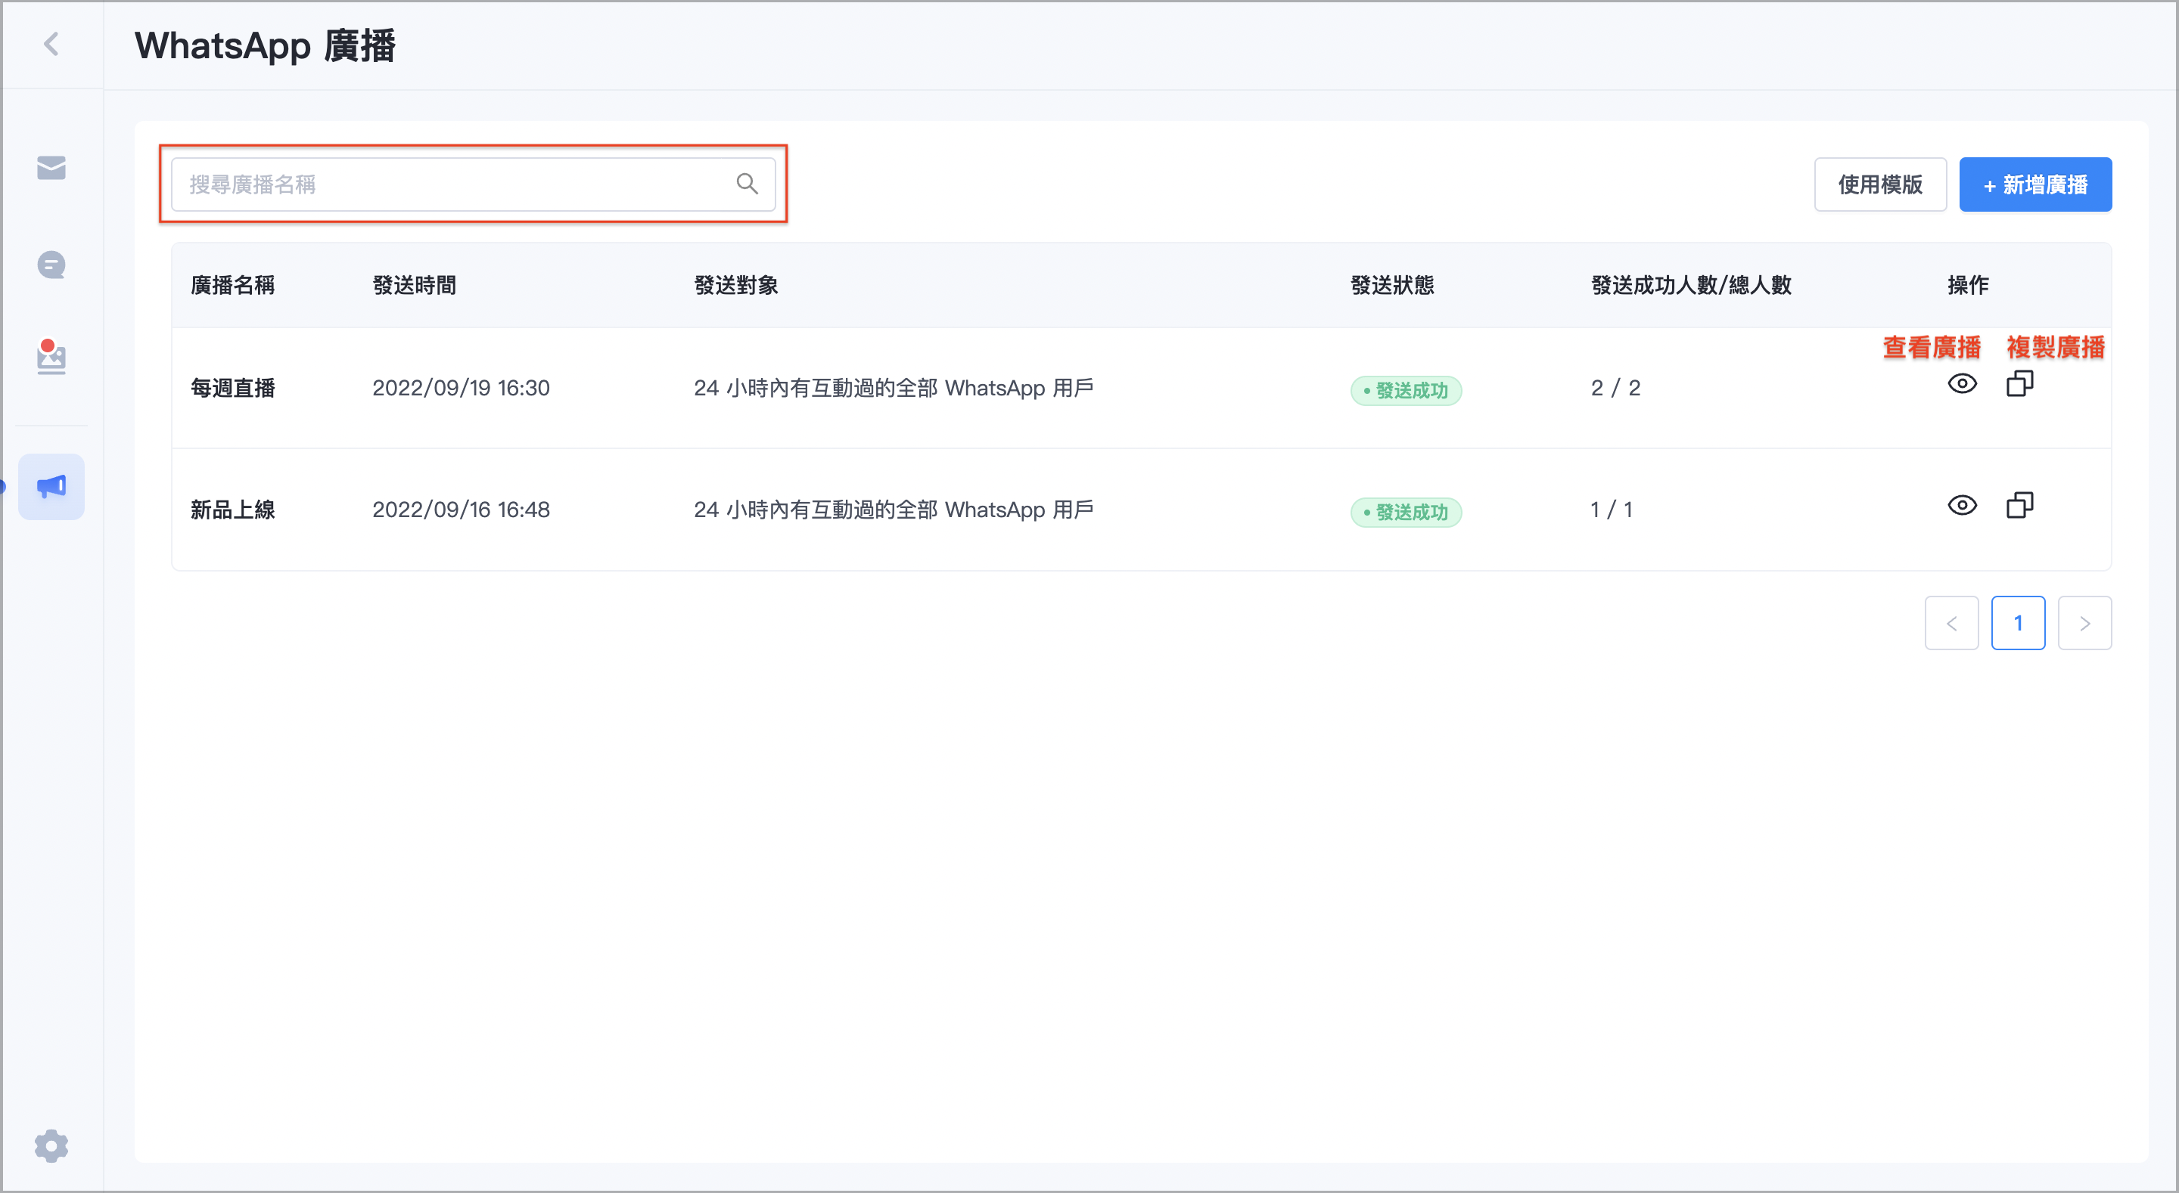
Task: Click the 發送時間 column header
Action: (415, 285)
